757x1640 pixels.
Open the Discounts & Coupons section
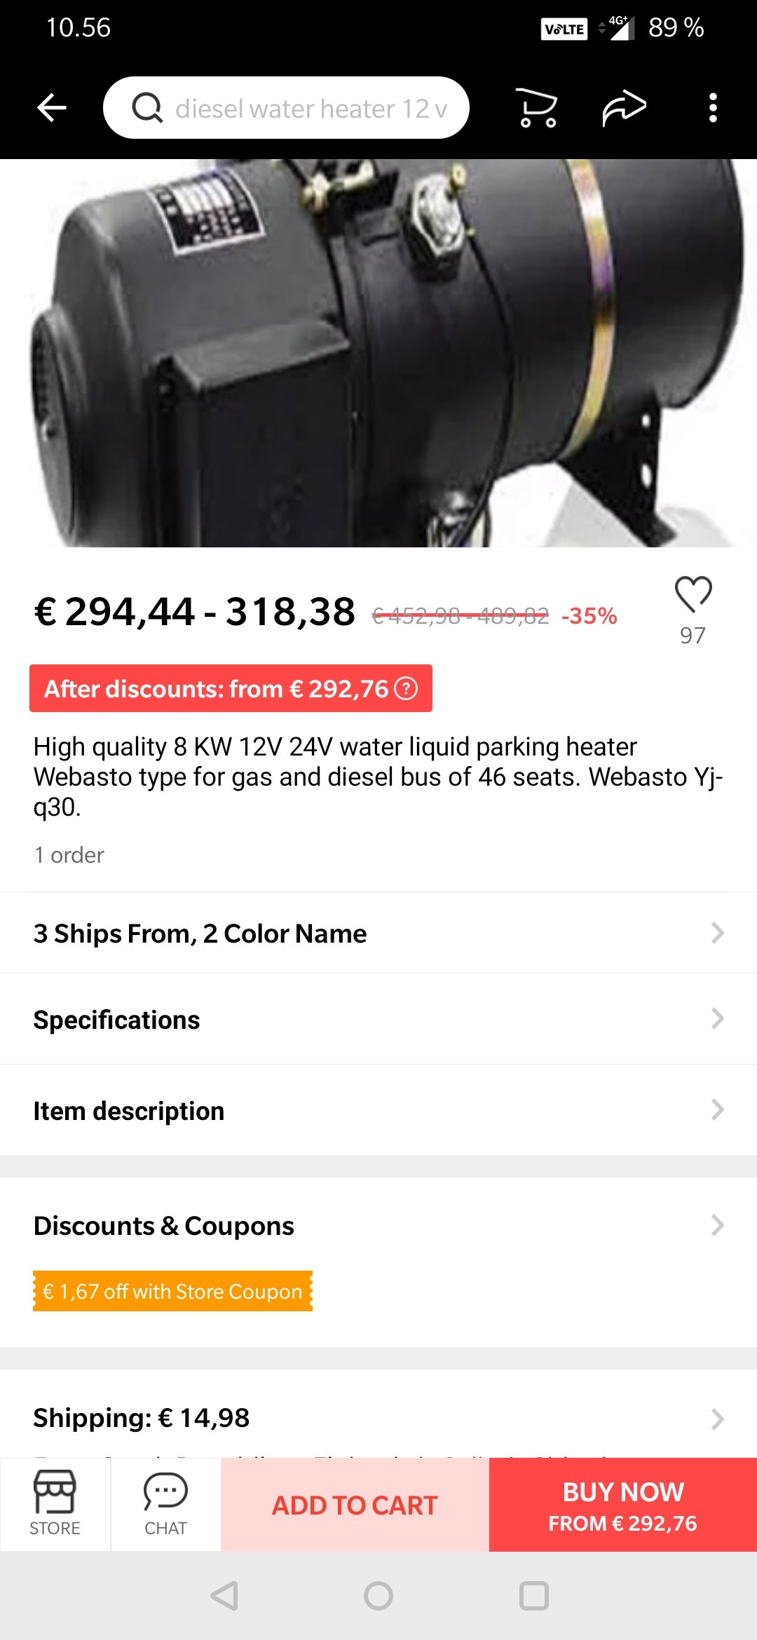[x=378, y=1226]
